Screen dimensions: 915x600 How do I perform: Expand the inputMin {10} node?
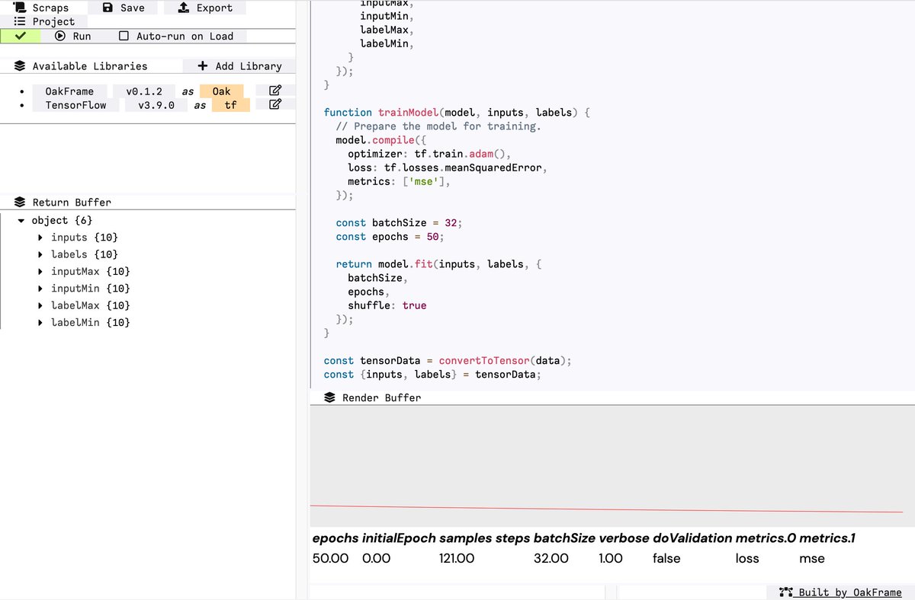(40, 289)
